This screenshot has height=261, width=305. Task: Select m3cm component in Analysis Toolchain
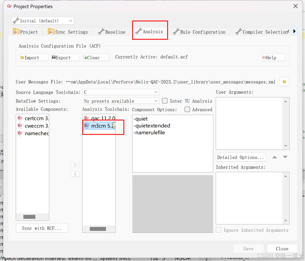click(x=99, y=126)
